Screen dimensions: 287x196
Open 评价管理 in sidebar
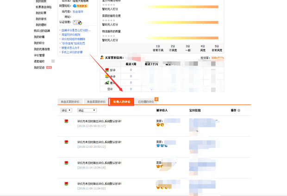click(39, 55)
